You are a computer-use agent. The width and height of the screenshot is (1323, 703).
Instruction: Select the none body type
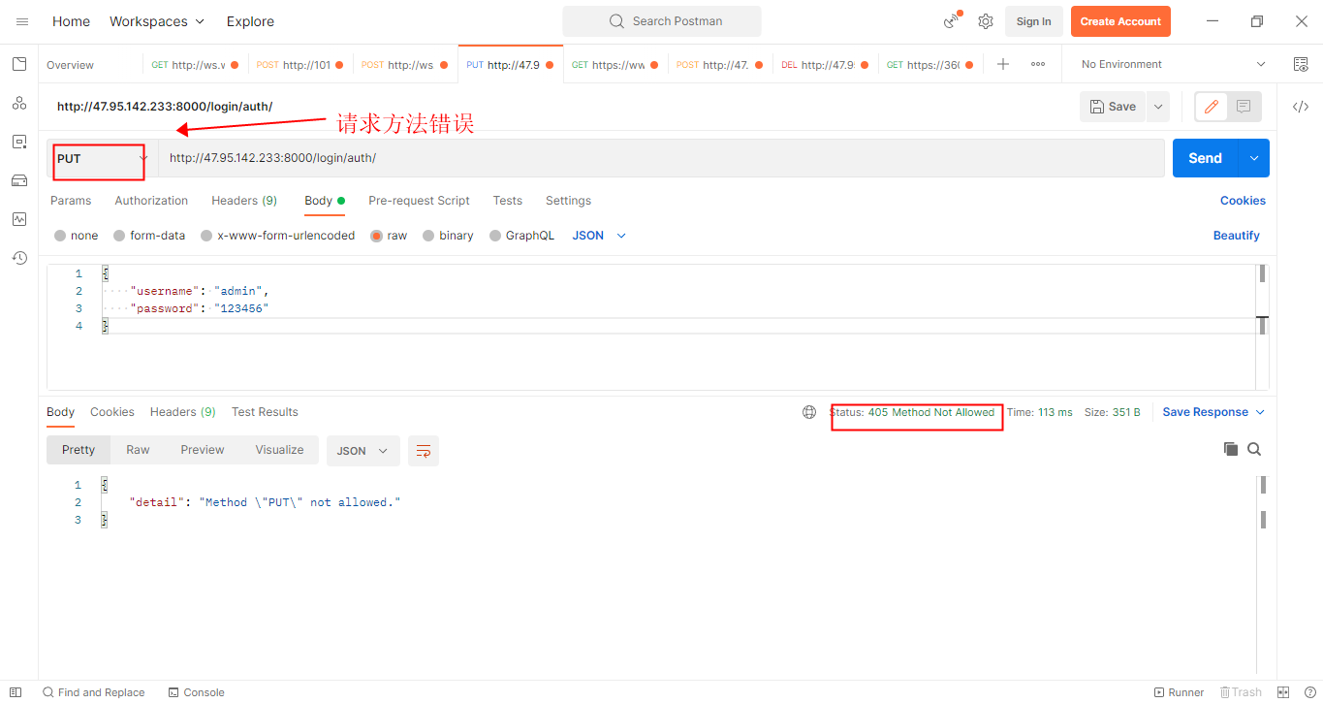click(x=77, y=236)
